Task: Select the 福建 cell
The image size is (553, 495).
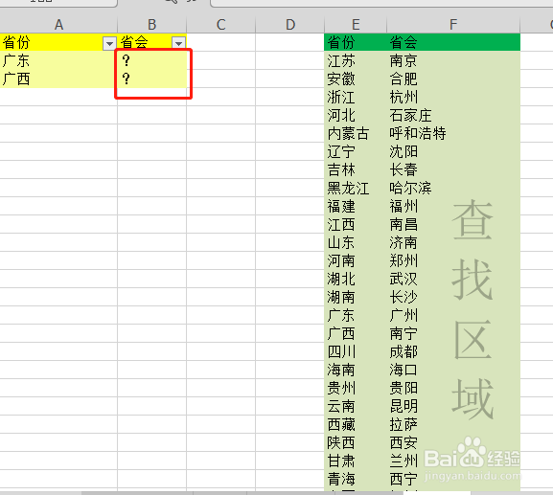Action: pyautogui.click(x=356, y=207)
